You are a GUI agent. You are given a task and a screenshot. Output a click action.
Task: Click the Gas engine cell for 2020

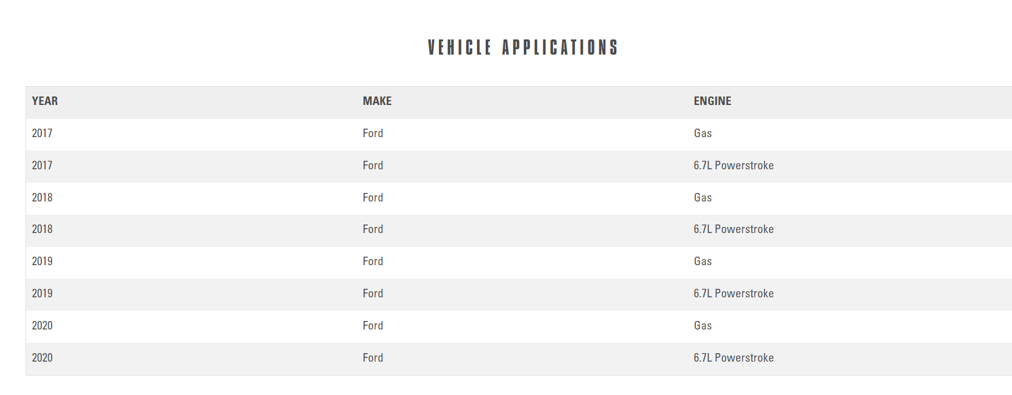click(703, 326)
